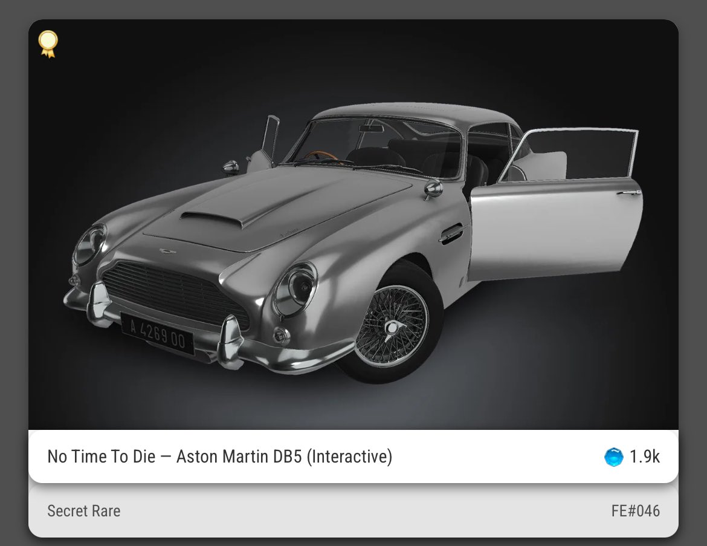Open the Aston Martin DB5 car image

pyautogui.click(x=353, y=225)
